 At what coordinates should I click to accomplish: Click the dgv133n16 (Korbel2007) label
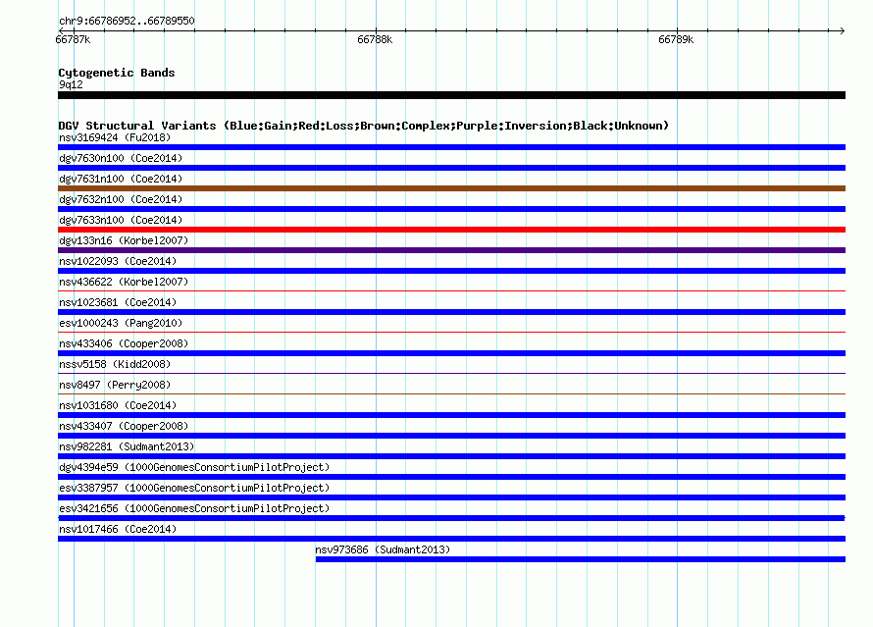point(124,240)
